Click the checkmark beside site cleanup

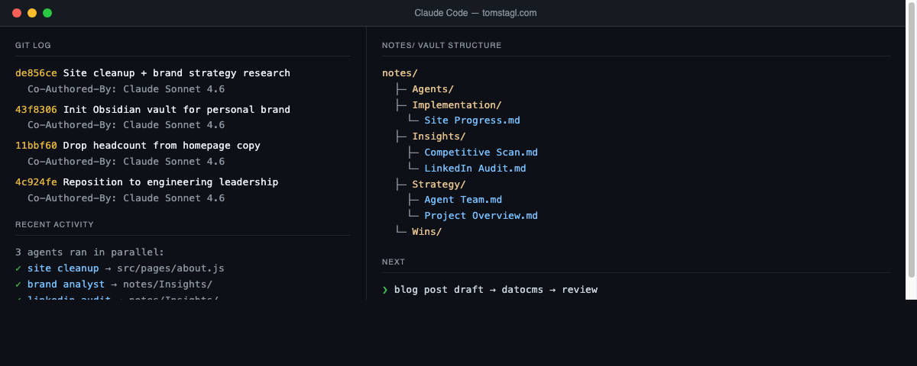coord(18,268)
